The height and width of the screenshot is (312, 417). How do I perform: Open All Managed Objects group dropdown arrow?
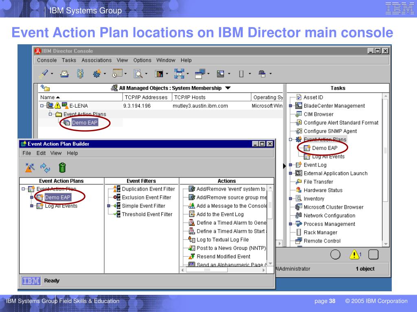[x=228, y=88]
